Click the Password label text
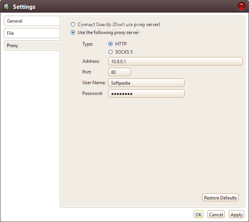Image resolution: width=249 pixels, height=222 pixels. coord(92,93)
